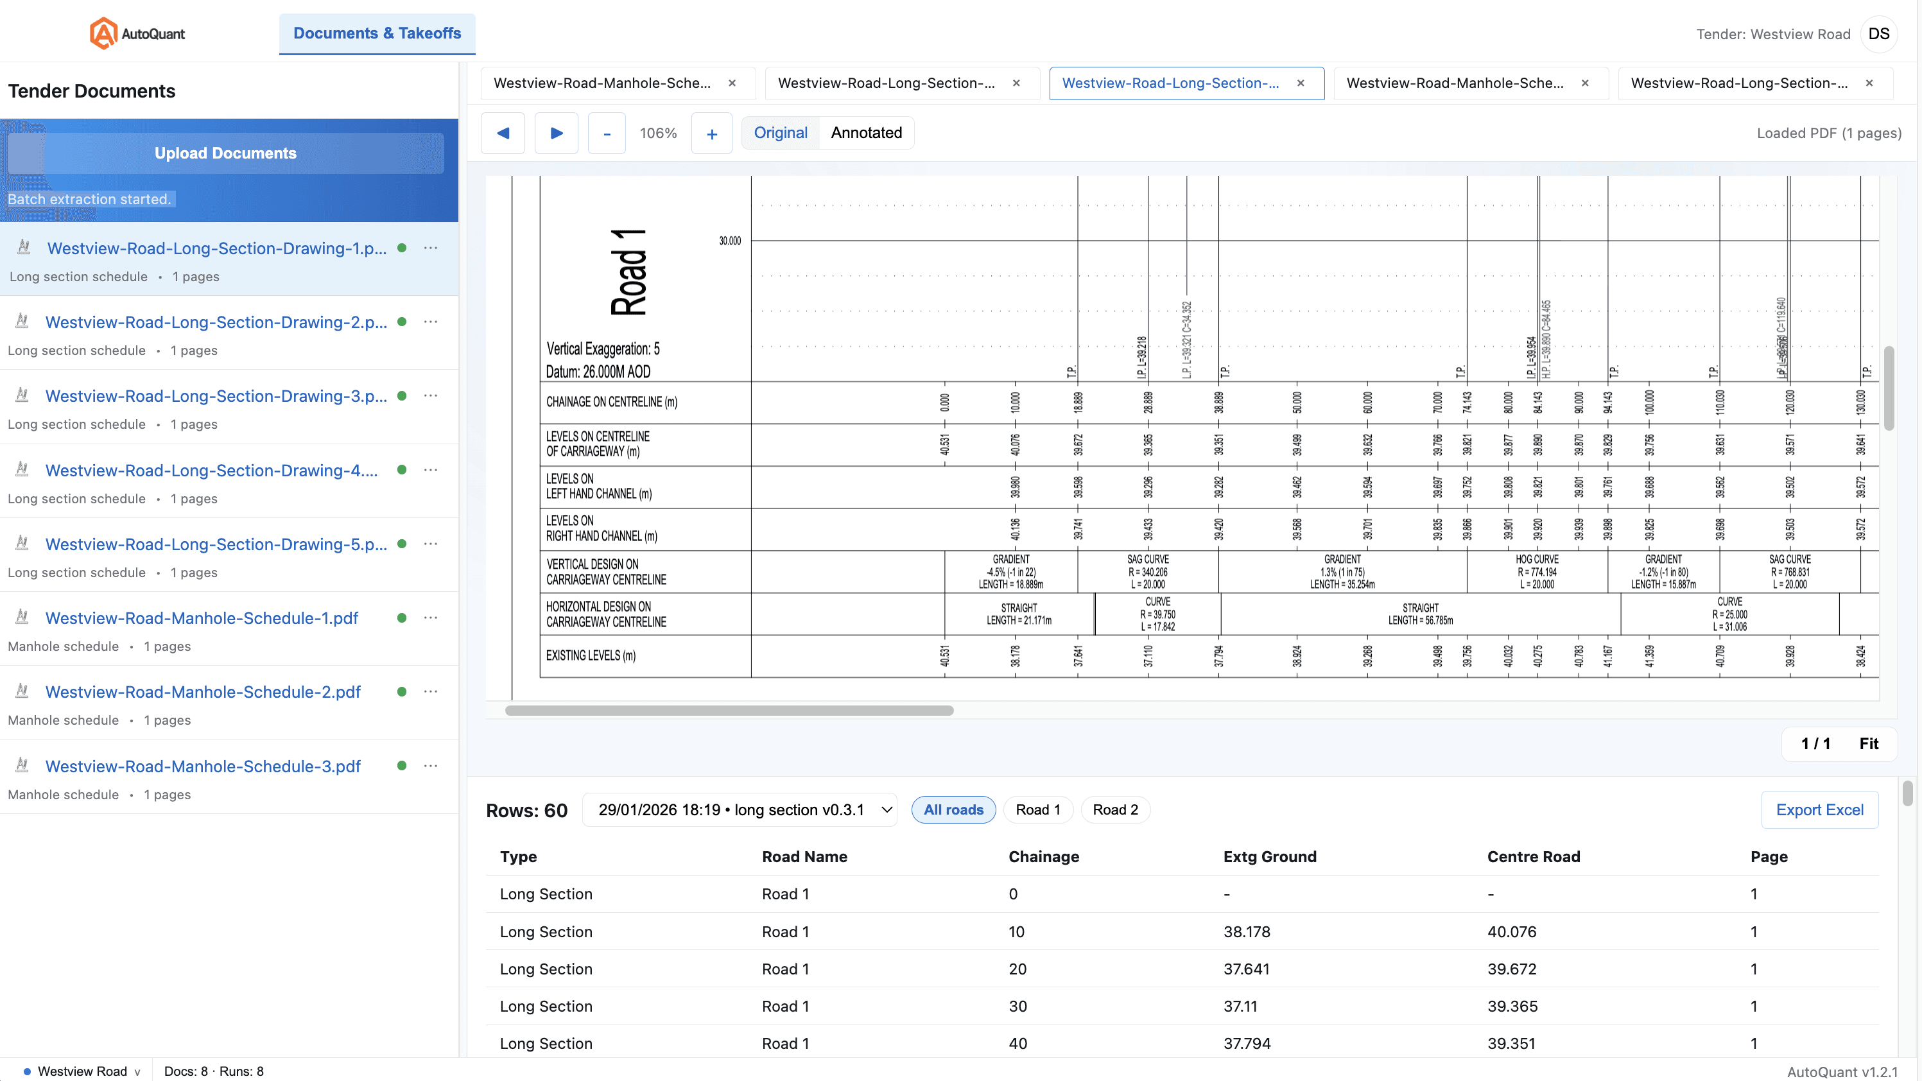1922x1081 pixels.
Task: Open the DS user avatar menu
Action: 1880,33
